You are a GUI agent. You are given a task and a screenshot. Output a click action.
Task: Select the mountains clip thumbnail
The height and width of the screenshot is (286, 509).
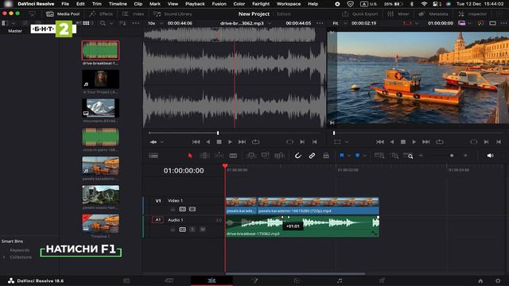pyautogui.click(x=100, y=108)
